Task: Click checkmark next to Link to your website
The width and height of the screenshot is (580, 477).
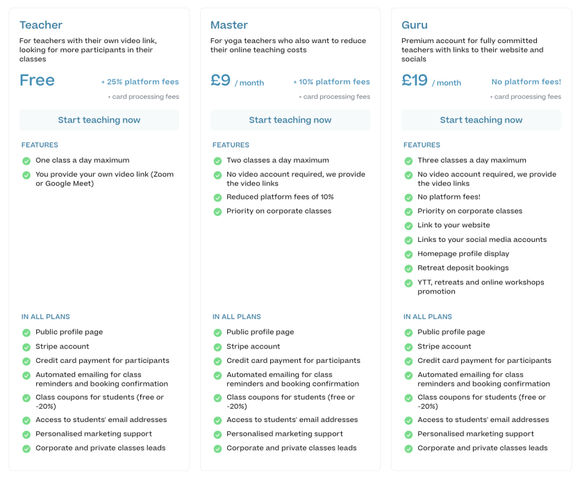Action: (408, 225)
